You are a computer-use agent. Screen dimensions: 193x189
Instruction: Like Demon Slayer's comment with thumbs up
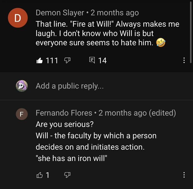39,60
